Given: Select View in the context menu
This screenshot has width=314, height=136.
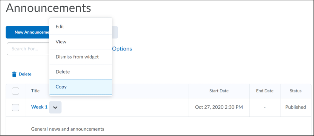Looking at the screenshot, I should [61, 42].
